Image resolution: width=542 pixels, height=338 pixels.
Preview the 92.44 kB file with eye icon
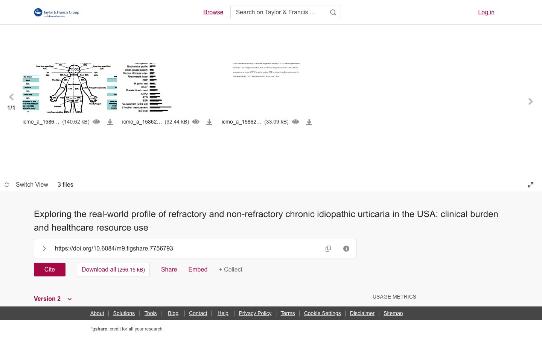point(196,122)
